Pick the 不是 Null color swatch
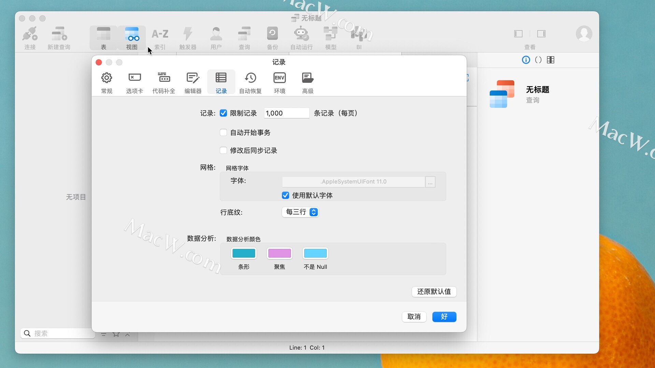Image resolution: width=655 pixels, height=368 pixels. coord(315,253)
